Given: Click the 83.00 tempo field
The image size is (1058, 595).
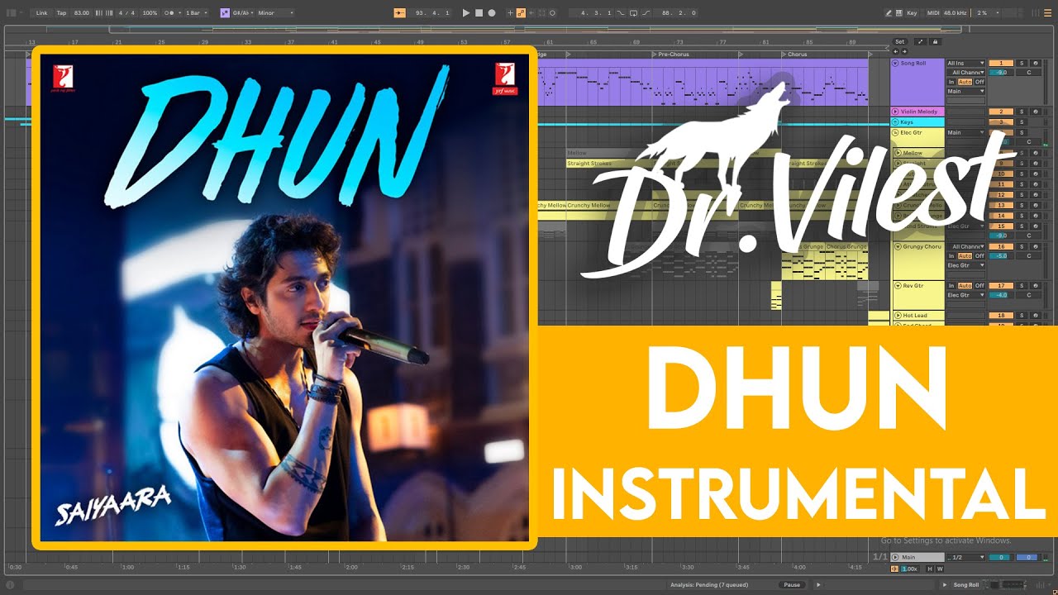Looking at the screenshot, I should (81, 13).
